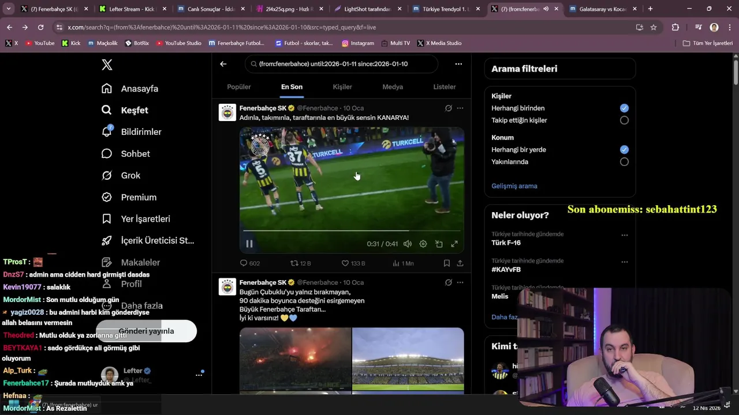Open Grok explain icon on first tweet
Screen dimensions: 739x415
[448, 108]
